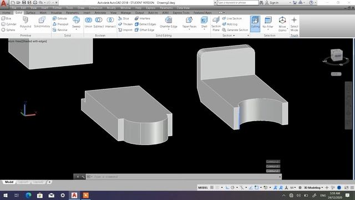Click the AutoCAD application menu button
This screenshot has width=355, height=200.
[x=4, y=3]
